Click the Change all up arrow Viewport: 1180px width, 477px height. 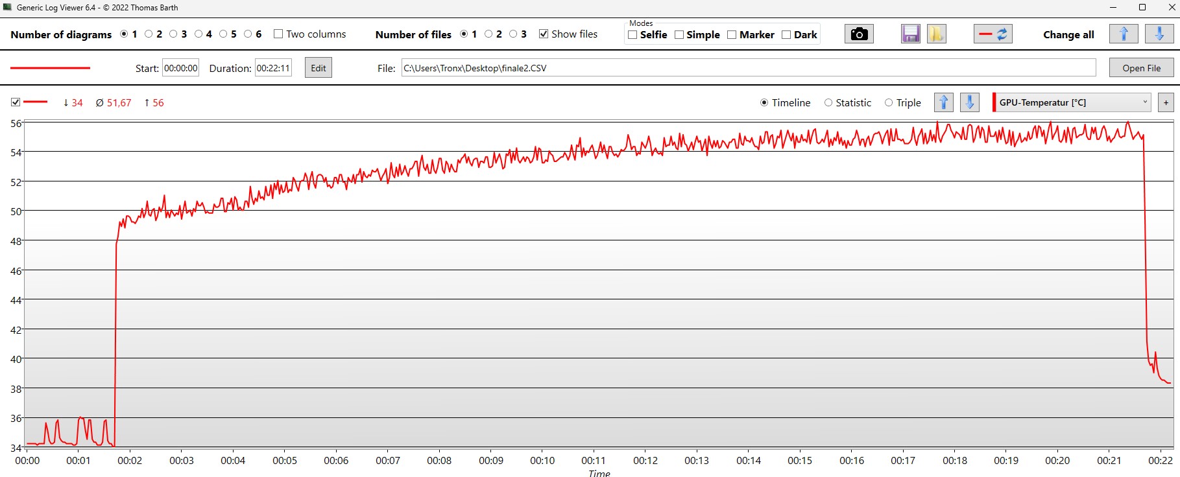pyautogui.click(x=1124, y=34)
